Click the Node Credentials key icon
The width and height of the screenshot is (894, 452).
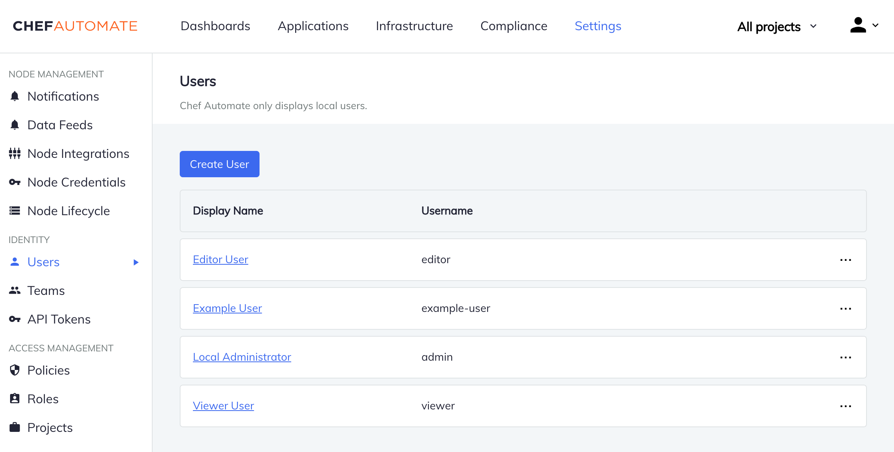coord(14,183)
